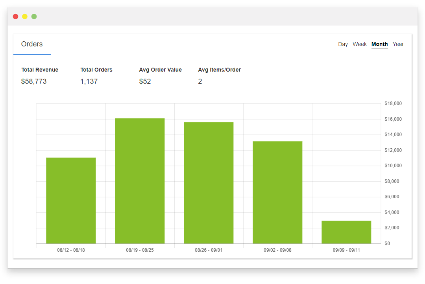Image resolution: width=425 pixels, height=284 pixels.
Task: Select the shortest bar for 09/09 - 09/11
Action: pyautogui.click(x=346, y=232)
